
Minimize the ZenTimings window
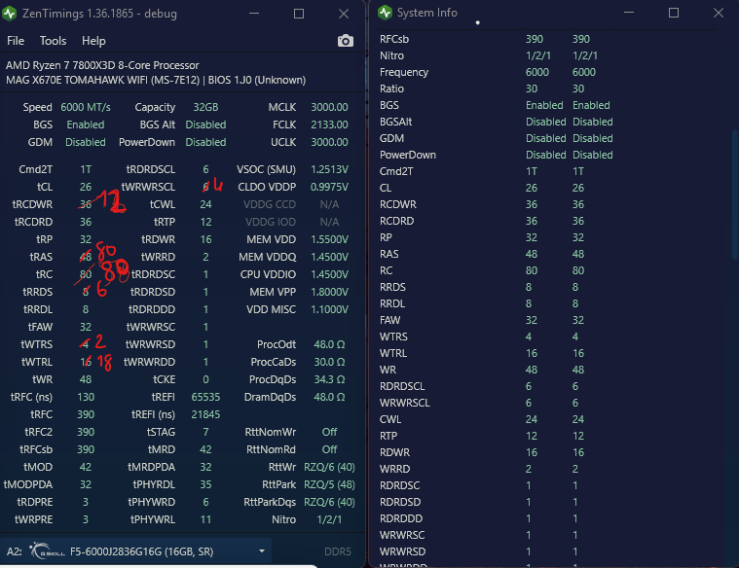(254, 14)
